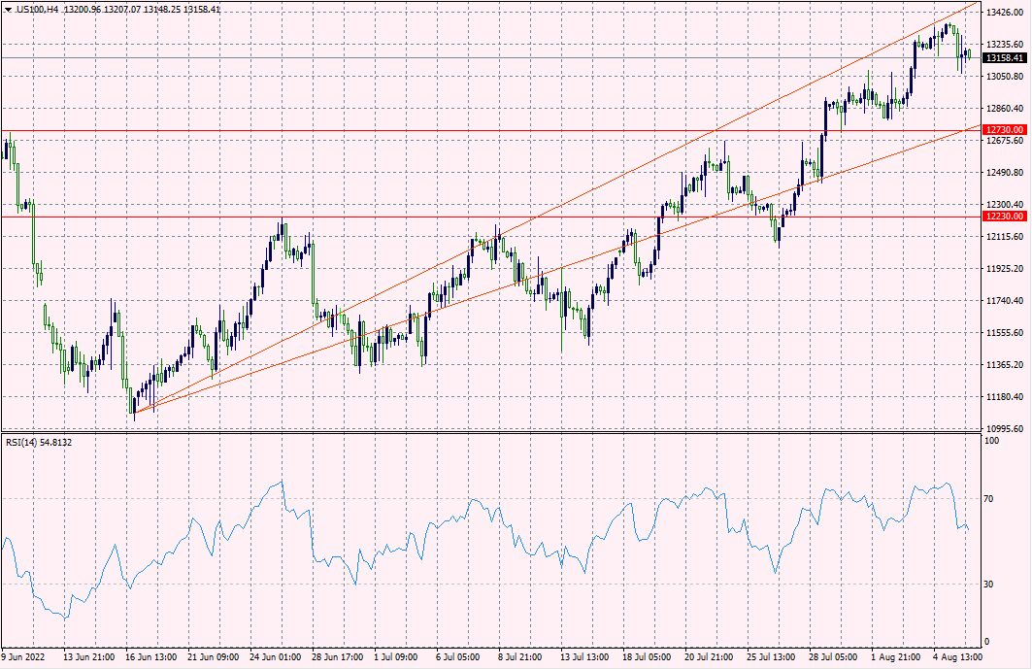Click the open value 13200.96 in header
The height and width of the screenshot is (669, 1032).
[x=83, y=10]
